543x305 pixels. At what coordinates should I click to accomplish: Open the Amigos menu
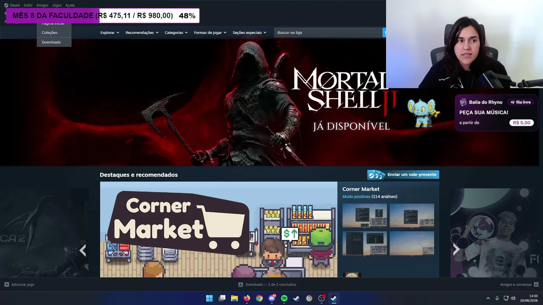tap(42, 5)
